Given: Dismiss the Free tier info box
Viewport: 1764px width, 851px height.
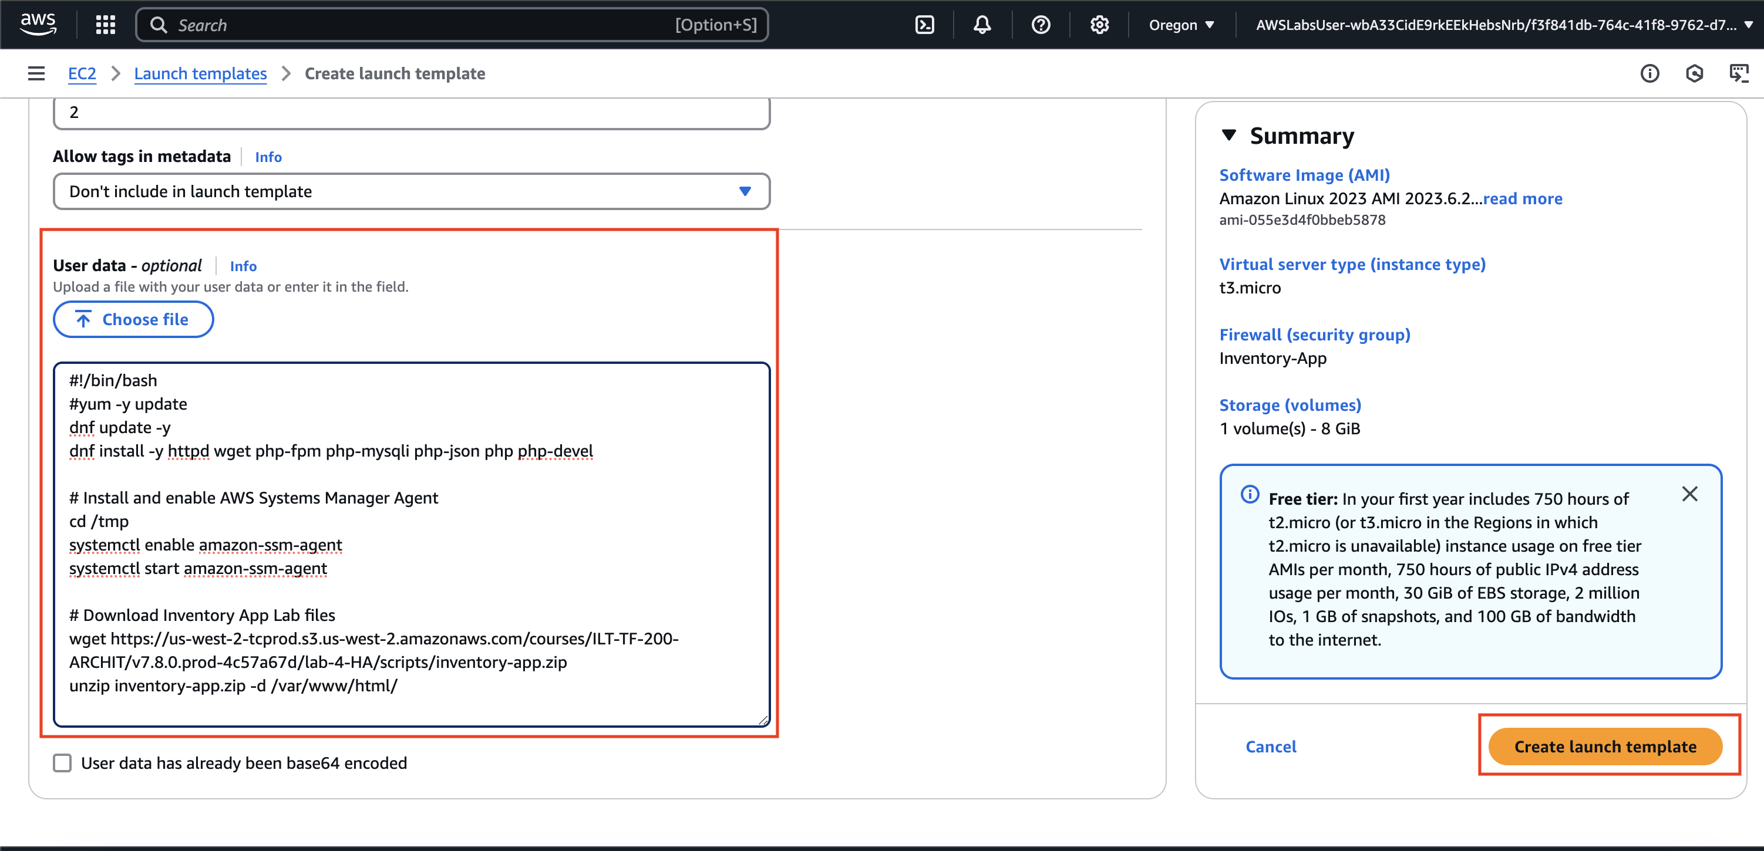Looking at the screenshot, I should 1689,494.
